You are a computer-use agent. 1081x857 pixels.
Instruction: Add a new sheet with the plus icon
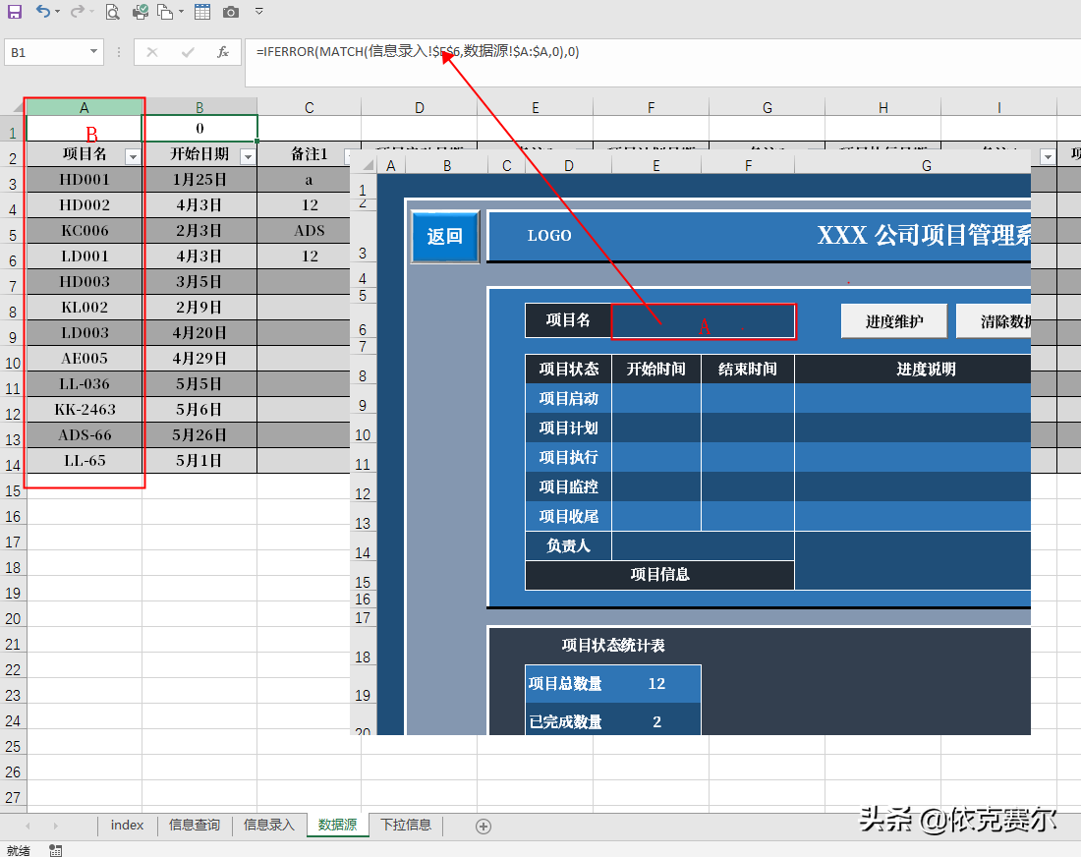click(x=484, y=826)
